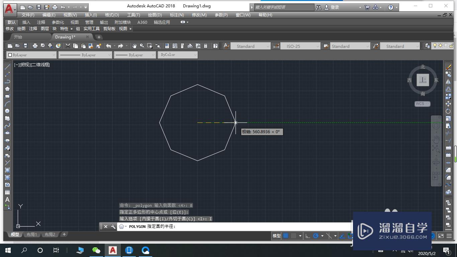Select the Arc tool in draw toolbar

point(7,104)
